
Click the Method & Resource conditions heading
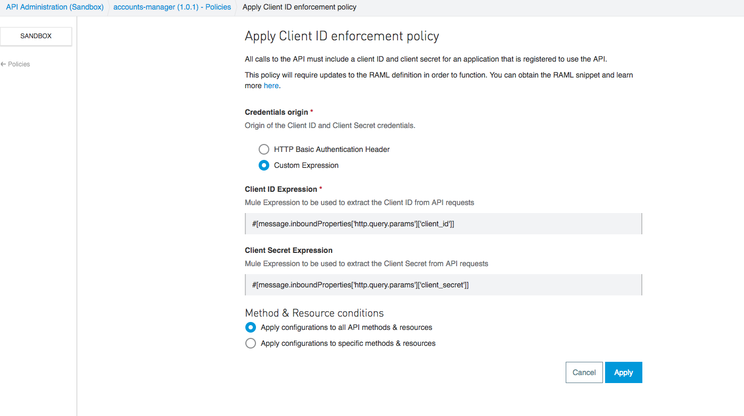[314, 313]
